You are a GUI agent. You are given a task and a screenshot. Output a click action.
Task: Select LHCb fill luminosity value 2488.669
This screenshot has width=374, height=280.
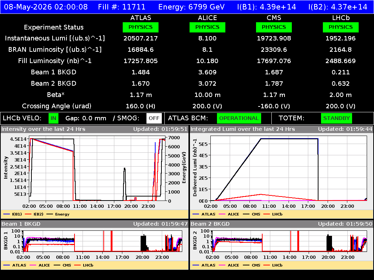pyautogui.click(x=341, y=61)
